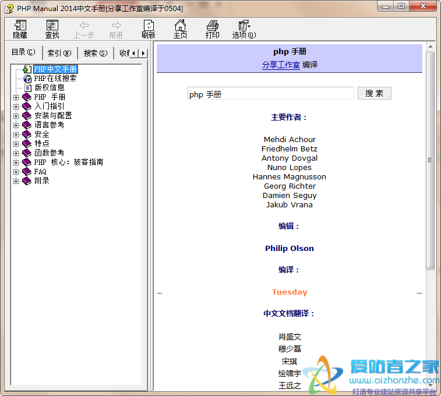Click the 版权信息 document icon
The height and width of the screenshot is (396, 441).
(28, 88)
